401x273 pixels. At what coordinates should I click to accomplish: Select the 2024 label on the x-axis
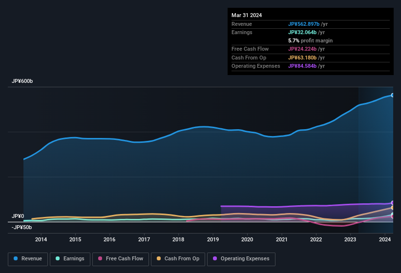[x=385, y=239]
